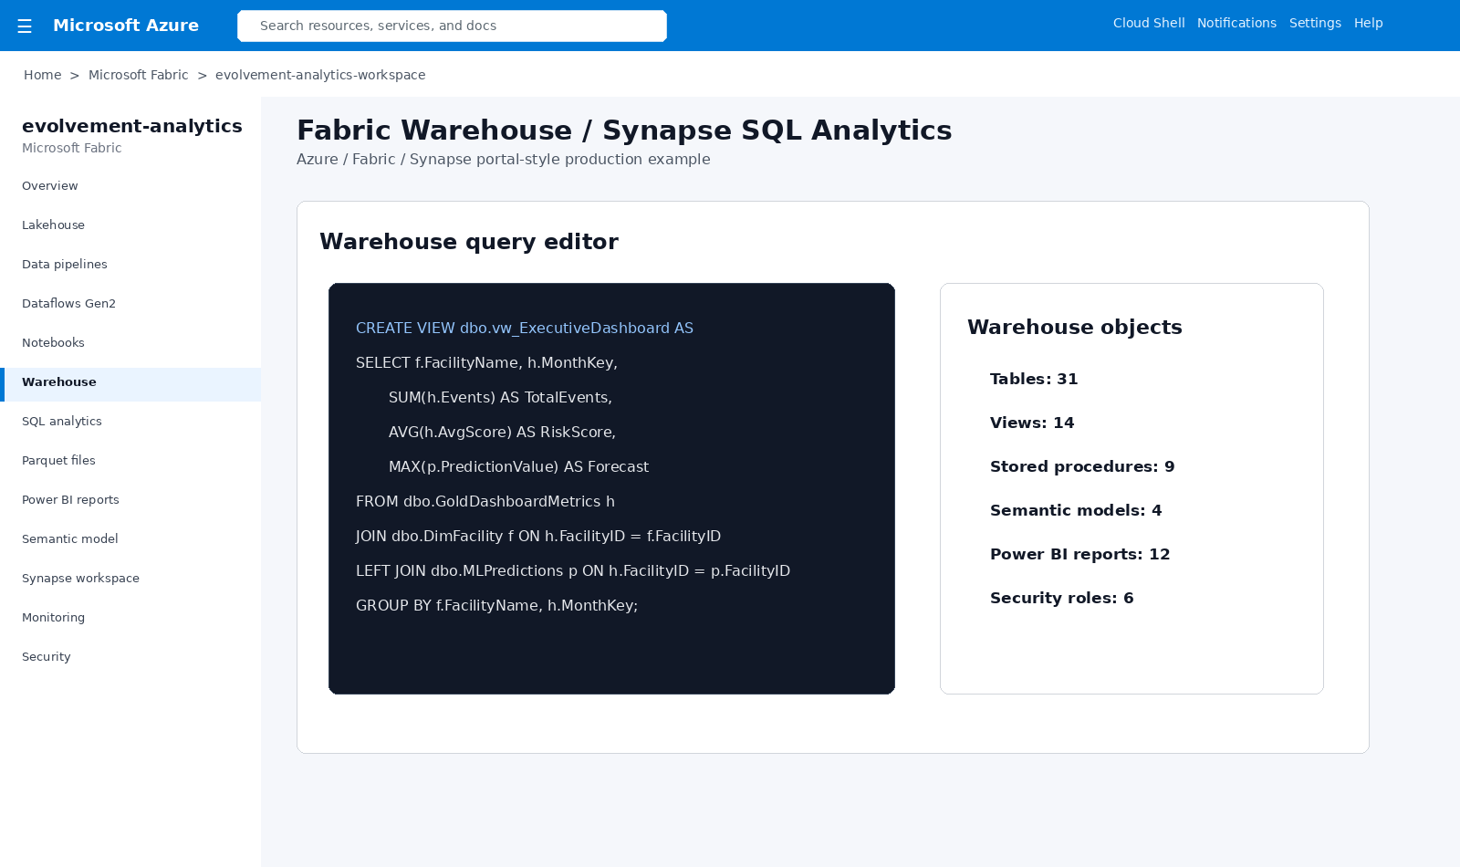Image resolution: width=1460 pixels, height=867 pixels.
Task: Click the SUM(h.Events) AS TotalEvents line
Action: pyautogui.click(x=500, y=397)
